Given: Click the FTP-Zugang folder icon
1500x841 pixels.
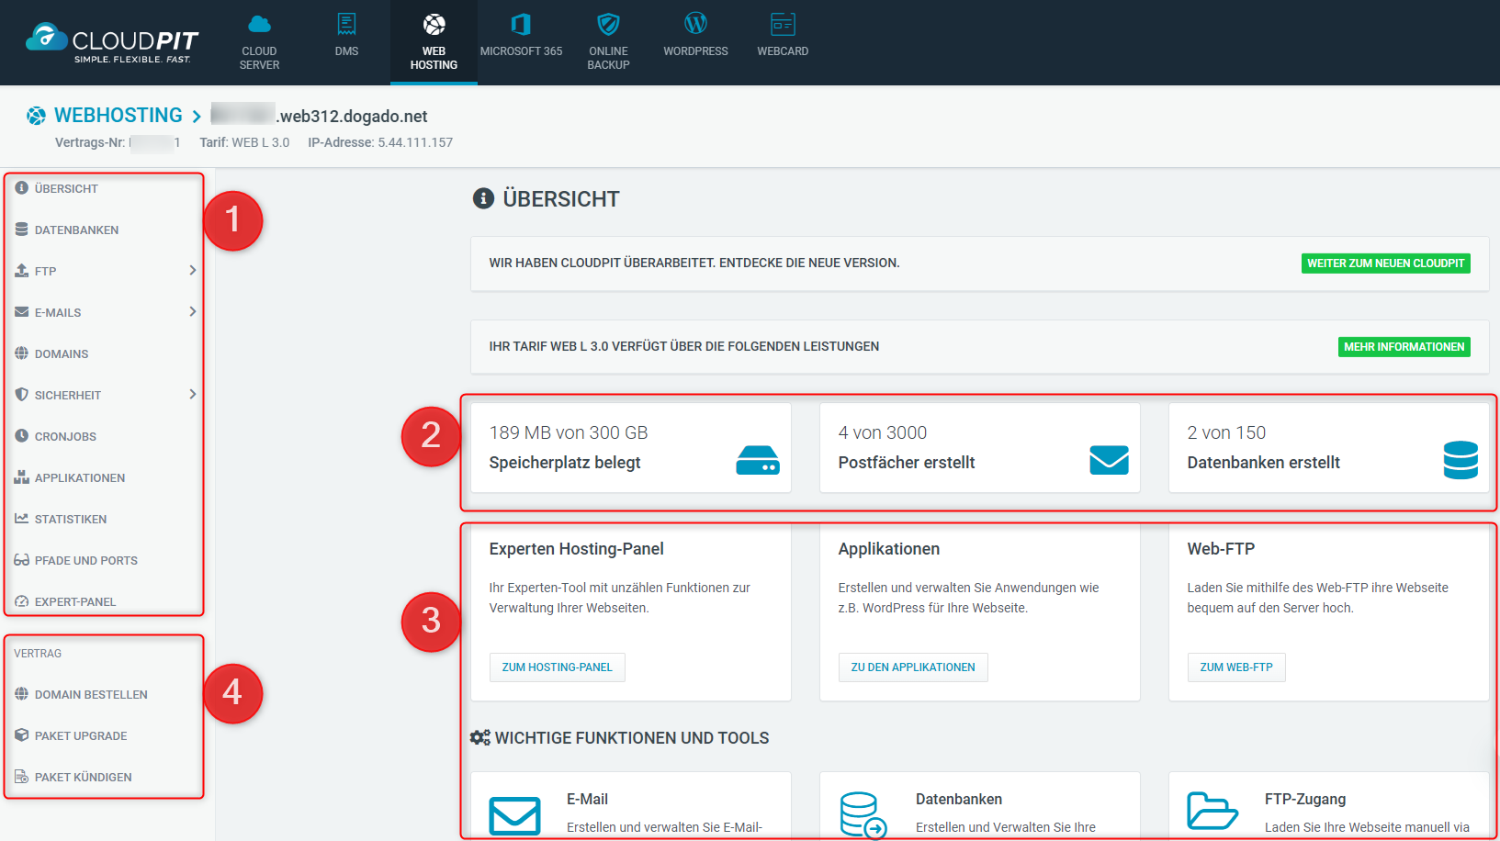Looking at the screenshot, I should pyautogui.click(x=1212, y=811).
